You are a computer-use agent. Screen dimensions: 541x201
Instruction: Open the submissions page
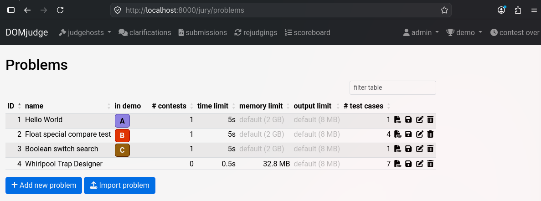203,32
